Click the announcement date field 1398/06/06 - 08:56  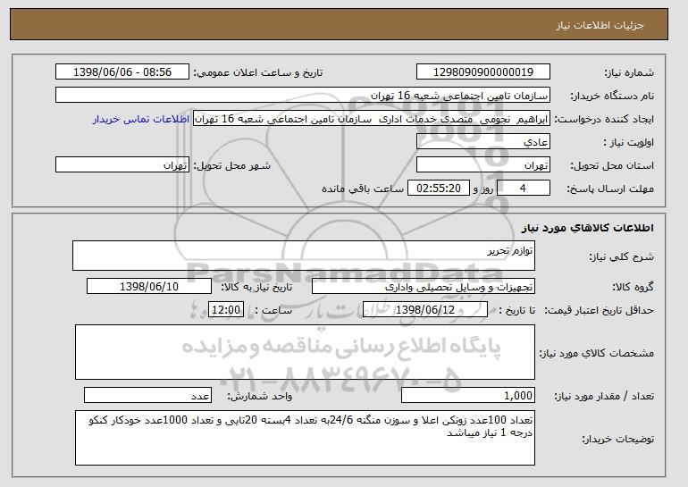point(122,72)
